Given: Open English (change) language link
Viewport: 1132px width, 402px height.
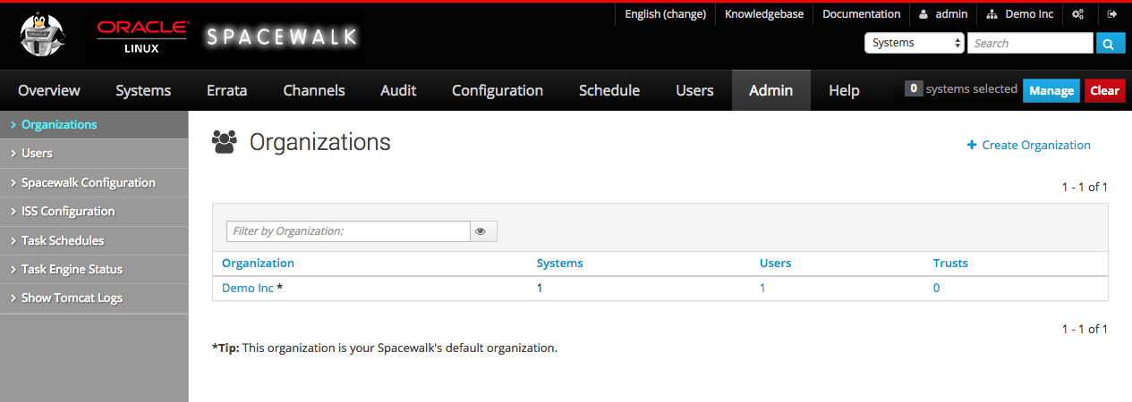Looking at the screenshot, I should (665, 14).
